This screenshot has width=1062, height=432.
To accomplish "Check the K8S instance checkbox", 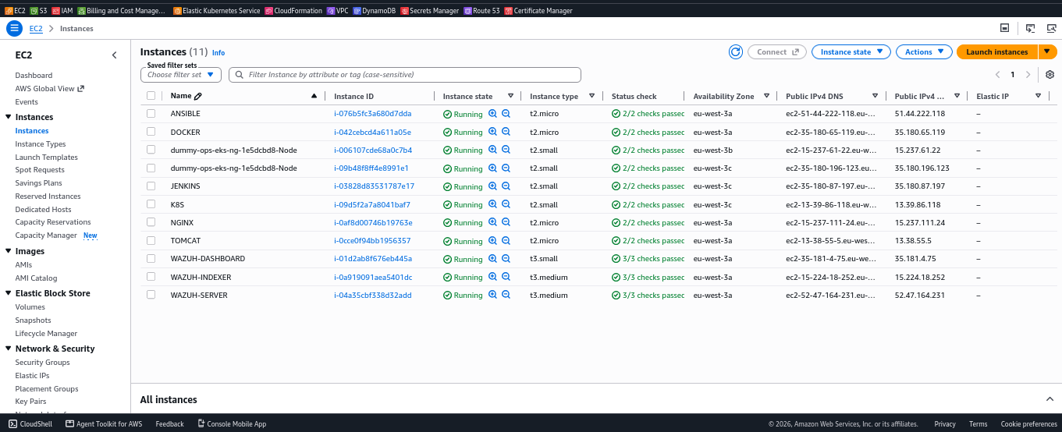I will pos(151,204).
